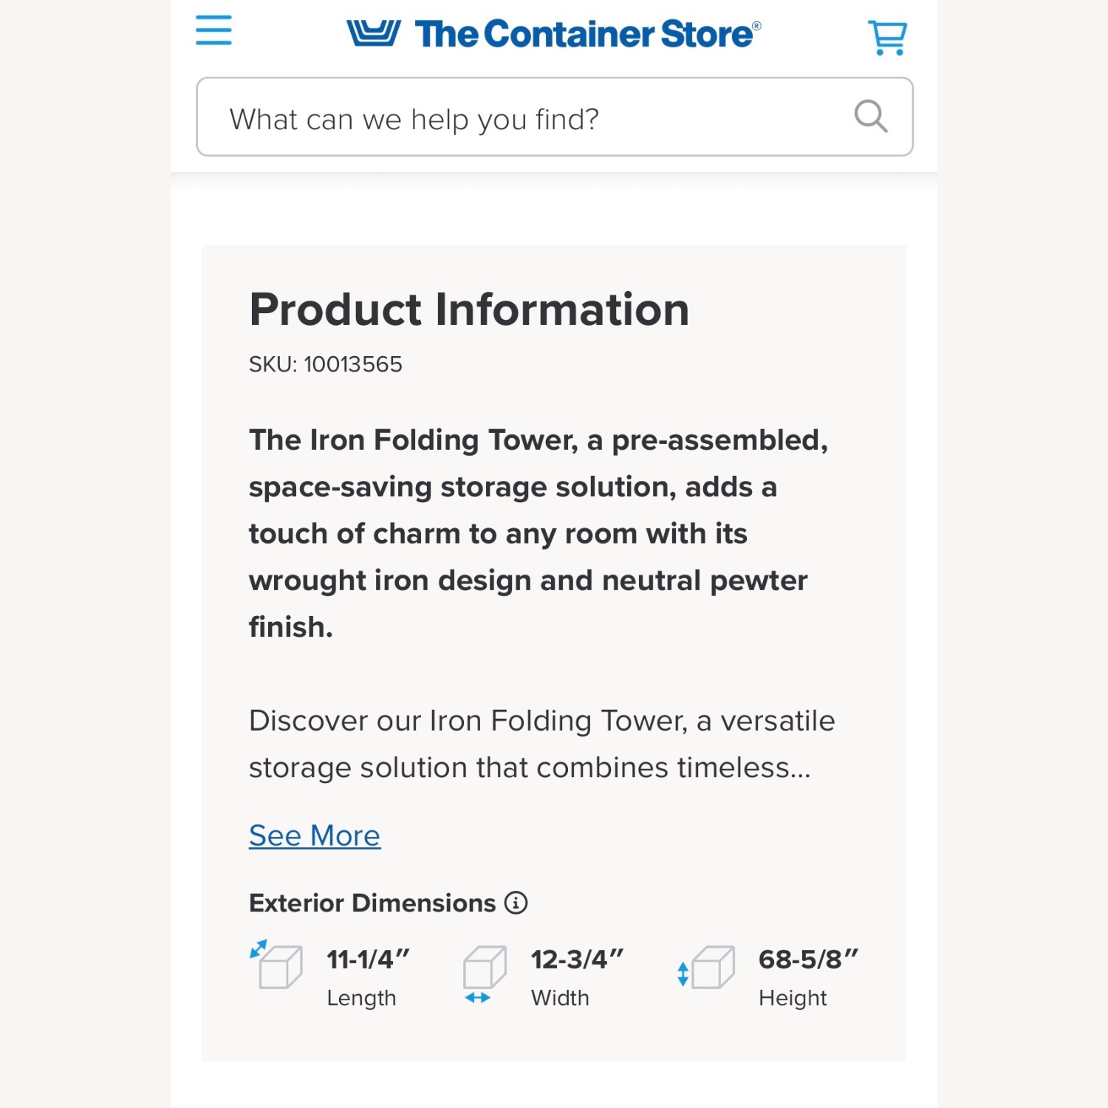Click the search placeholder text

pyautogui.click(x=416, y=118)
